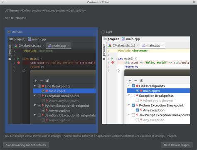Click project folder icon in Light preview
Screen dimensions: 197x150
pos(105,39)
